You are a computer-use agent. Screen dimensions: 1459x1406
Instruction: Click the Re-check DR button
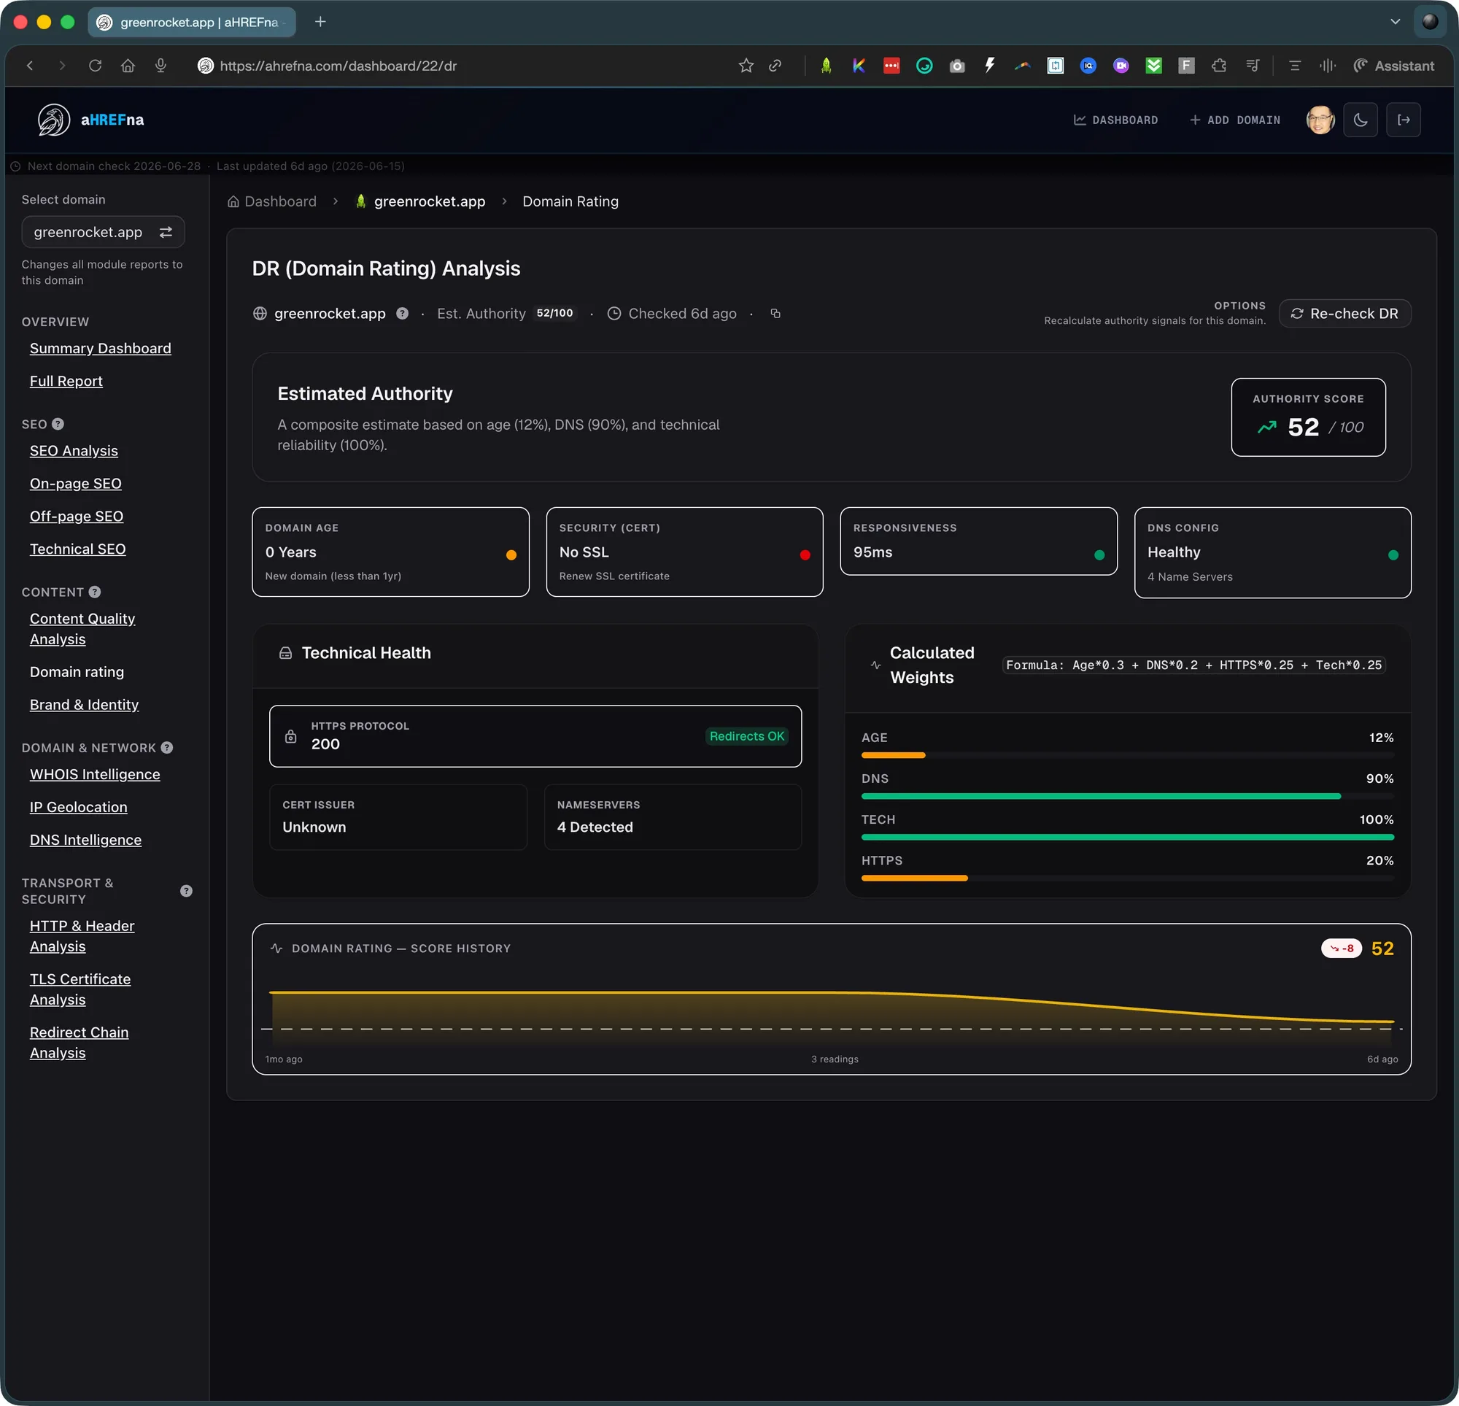(1344, 314)
